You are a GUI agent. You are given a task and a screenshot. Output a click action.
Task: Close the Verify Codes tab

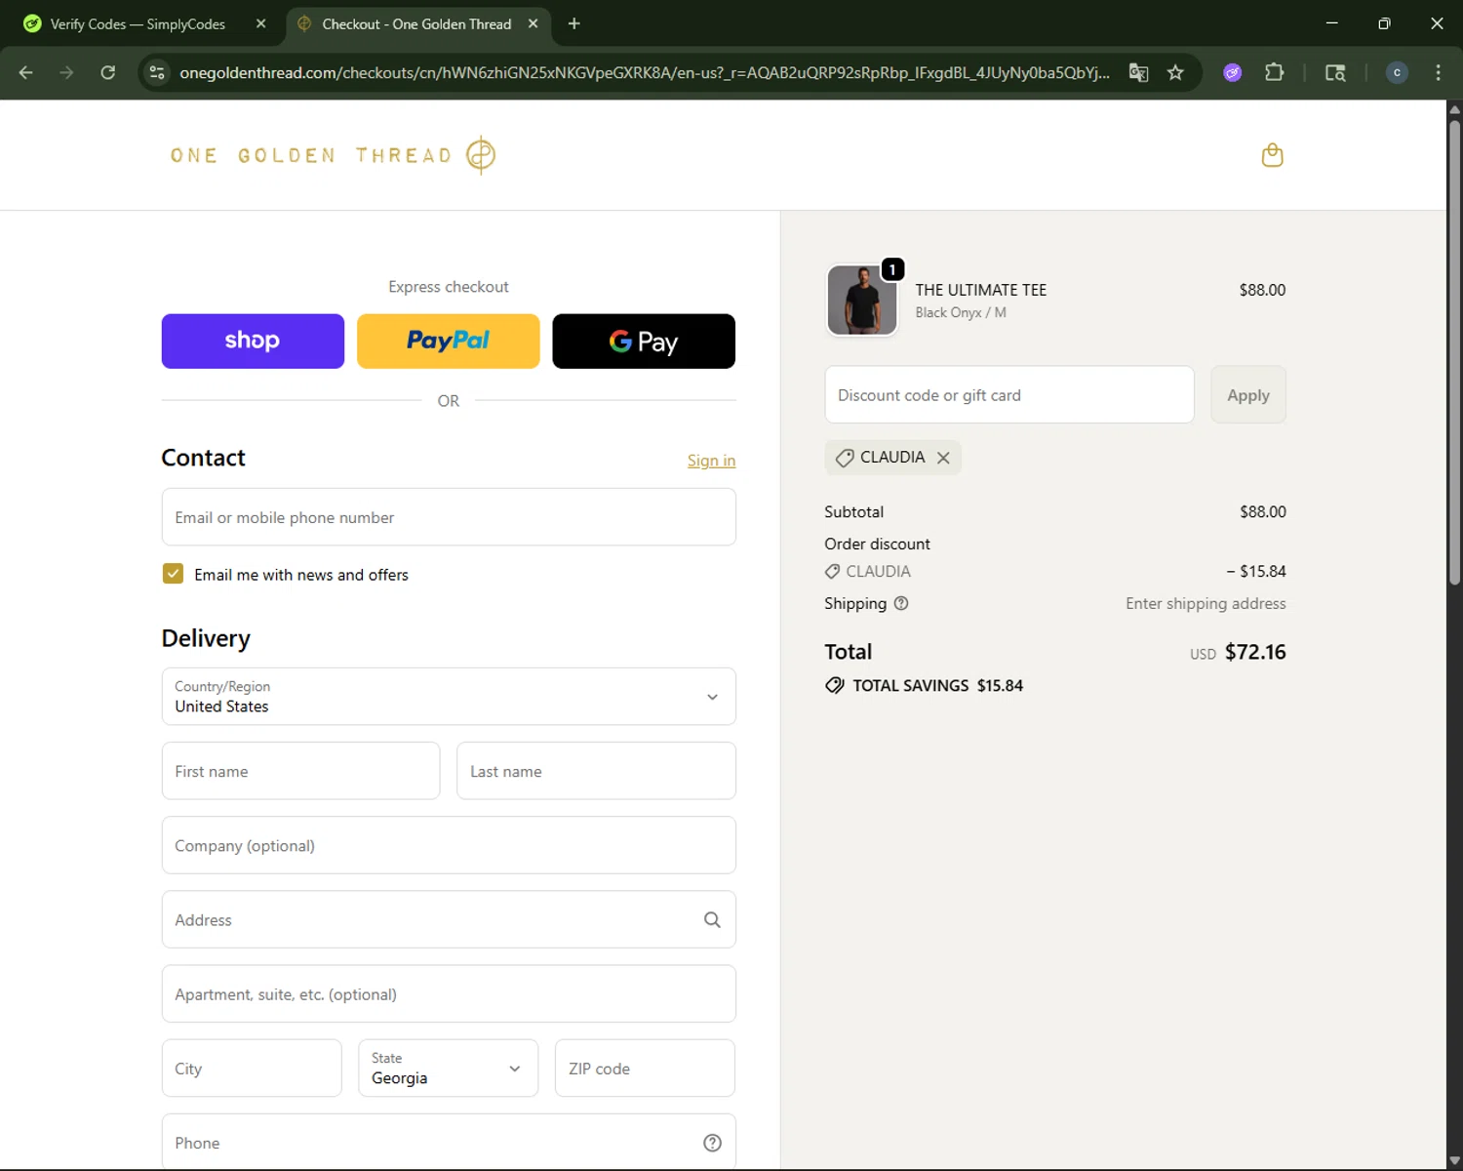260,23
